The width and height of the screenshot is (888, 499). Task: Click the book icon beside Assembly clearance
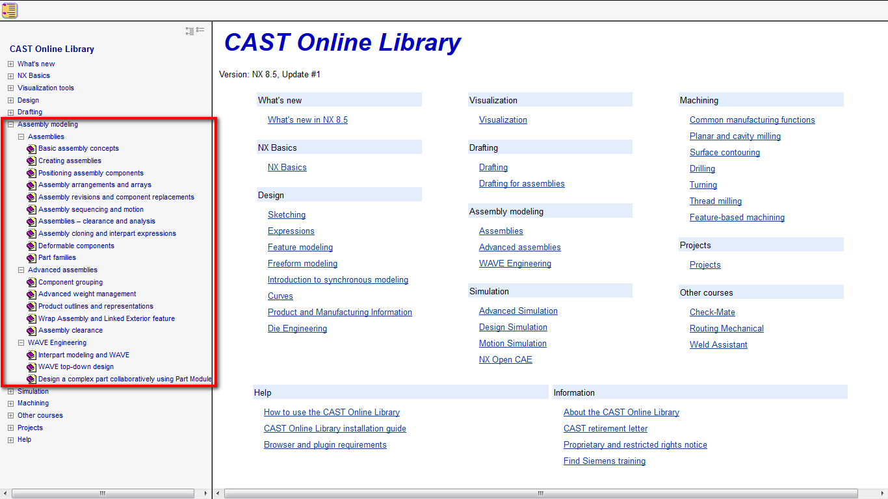31,331
